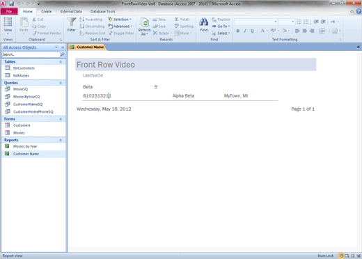Click the phone number 8102313211 field
Screen dimensions: 362x259
tap(97, 96)
